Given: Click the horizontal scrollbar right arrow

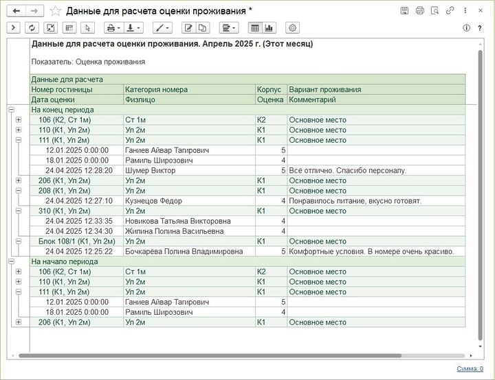Looking at the screenshot, I should pyautogui.click(x=471, y=356).
